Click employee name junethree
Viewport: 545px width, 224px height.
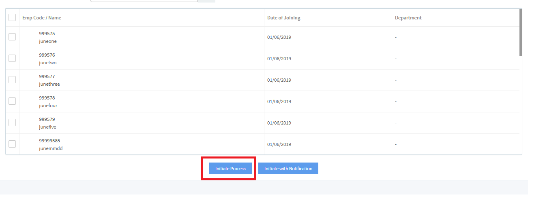click(49, 84)
